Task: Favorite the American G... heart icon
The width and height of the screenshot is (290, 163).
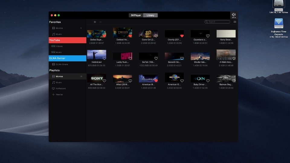Action: coord(182,81)
